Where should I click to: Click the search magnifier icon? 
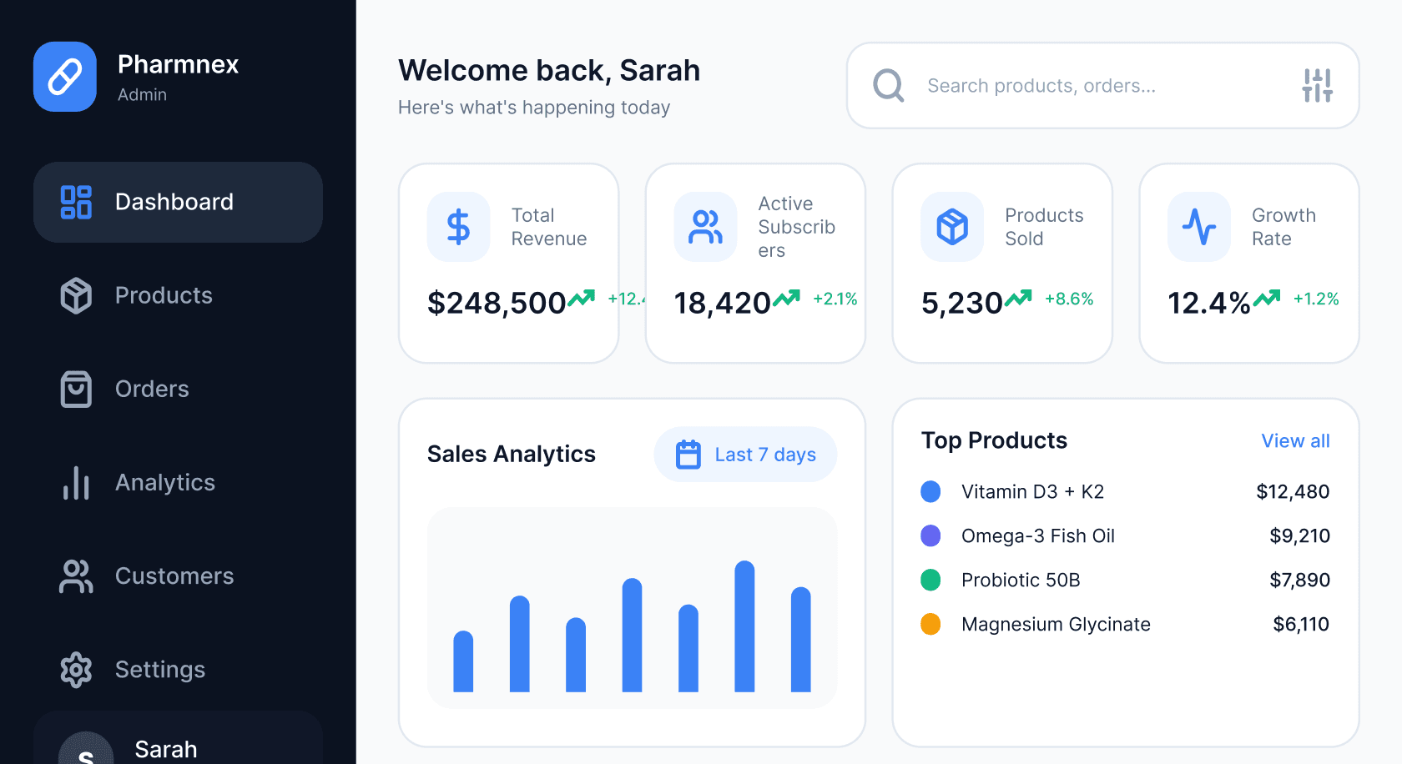pos(889,85)
